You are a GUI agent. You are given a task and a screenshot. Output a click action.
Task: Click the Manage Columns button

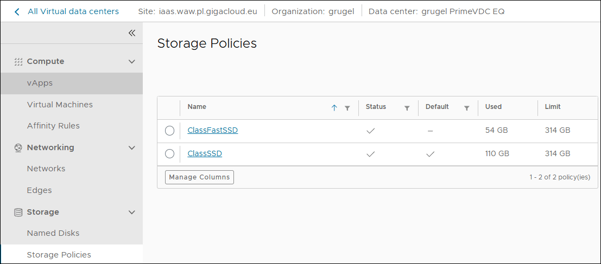pos(199,177)
